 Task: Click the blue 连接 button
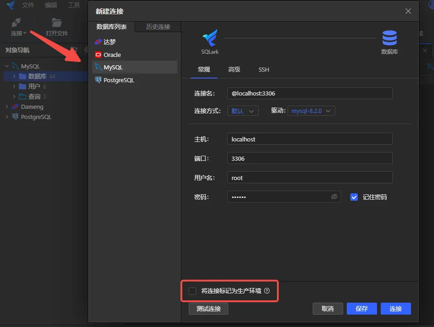tap(396, 309)
